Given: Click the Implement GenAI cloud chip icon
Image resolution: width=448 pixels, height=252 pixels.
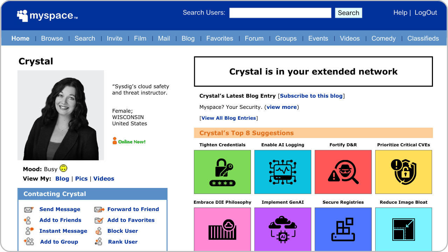Looking at the screenshot, I should click(x=282, y=229).
